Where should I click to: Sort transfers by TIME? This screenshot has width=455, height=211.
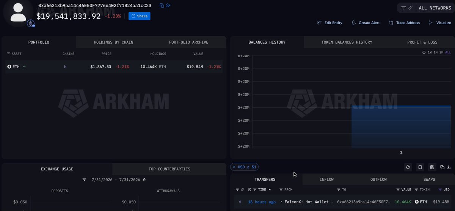click(262, 189)
